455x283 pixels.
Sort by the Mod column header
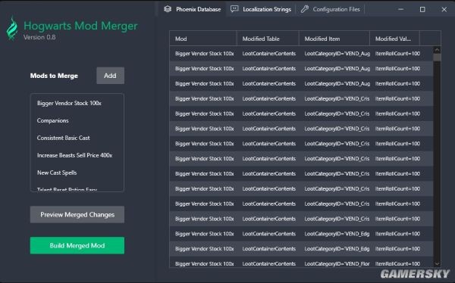203,39
